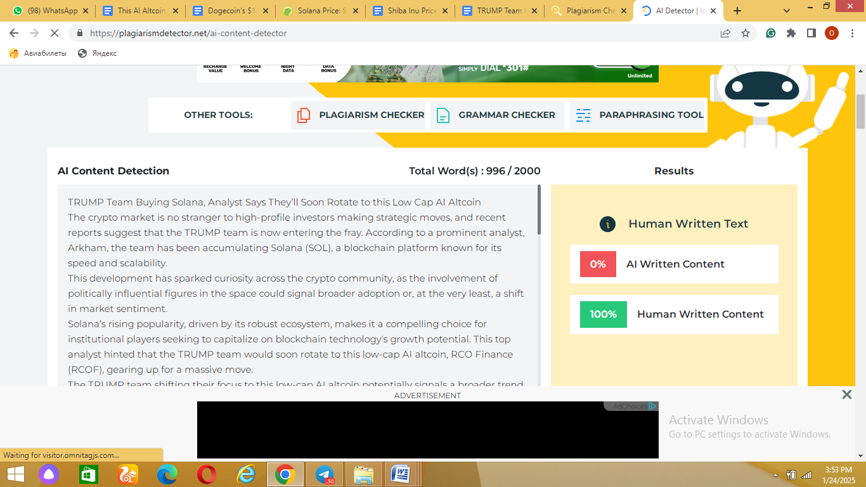Click the browser forward arrow
The height and width of the screenshot is (487, 866).
tap(34, 33)
